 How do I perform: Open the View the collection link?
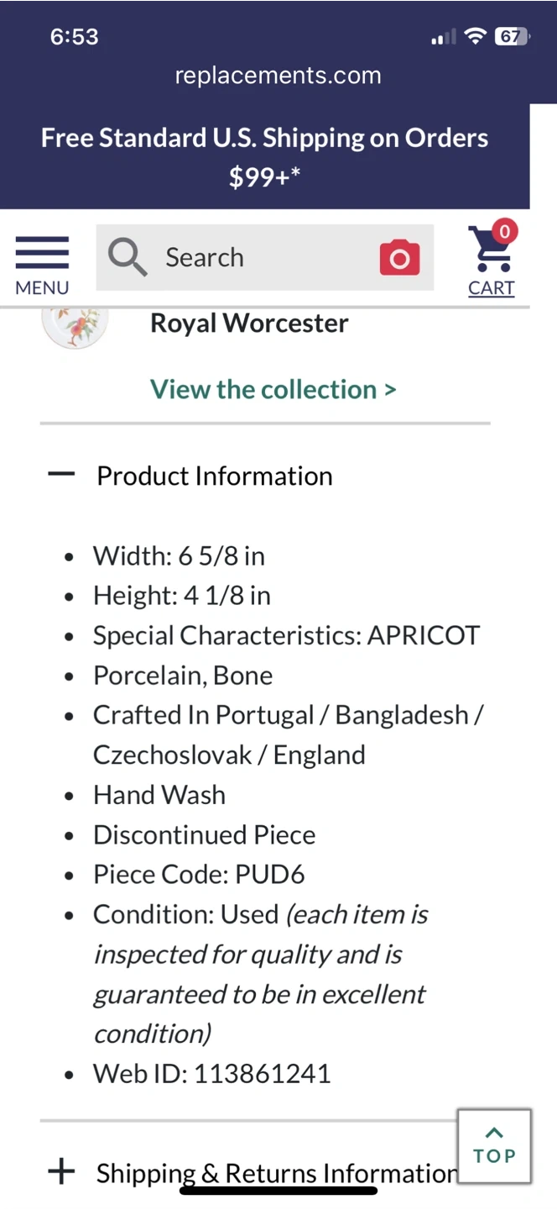pos(273,389)
